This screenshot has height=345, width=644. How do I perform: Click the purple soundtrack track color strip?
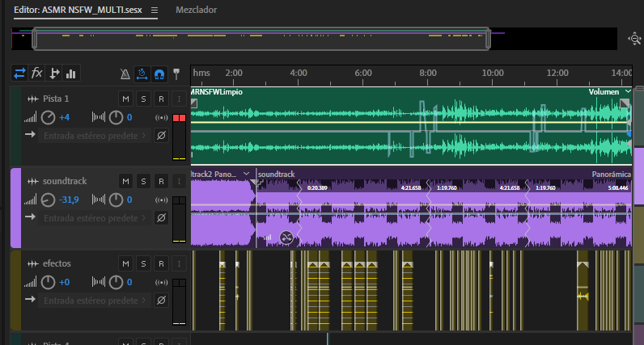(x=15, y=208)
